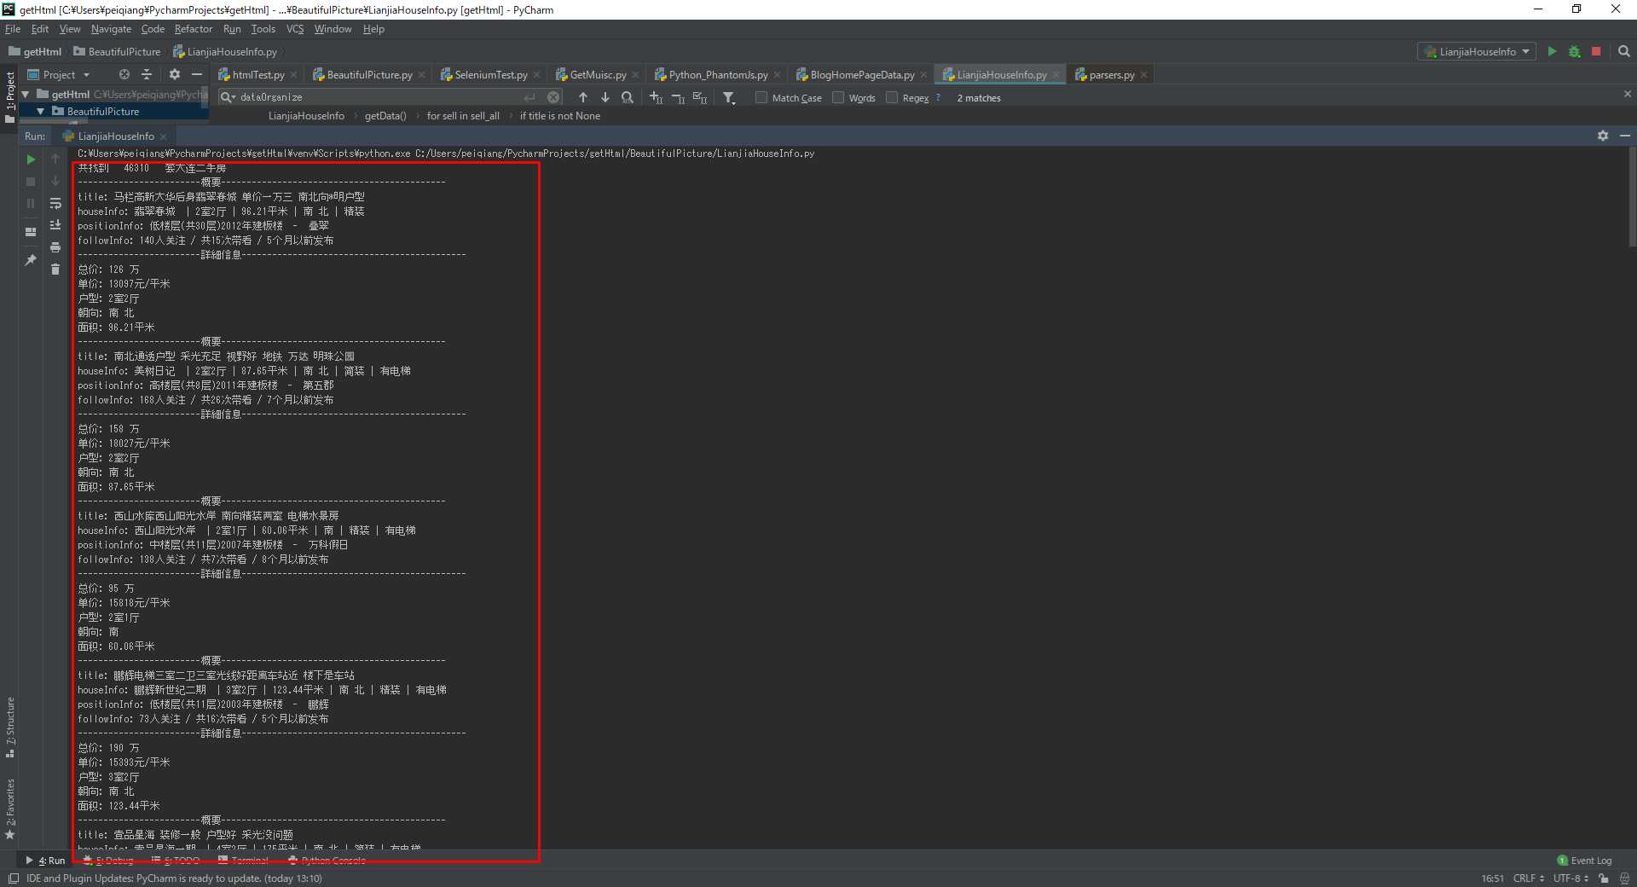
Task: Collapse getHtml project root node
Action: click(26, 95)
